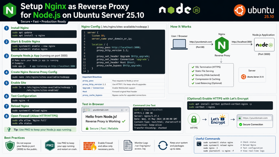The image size is (279, 157).
Task: Click the Ubuntu circle logo in header
Action: [239, 11]
